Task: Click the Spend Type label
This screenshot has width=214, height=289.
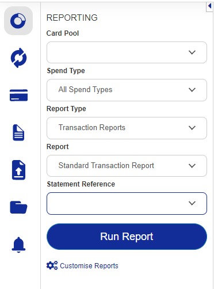Action: click(66, 71)
